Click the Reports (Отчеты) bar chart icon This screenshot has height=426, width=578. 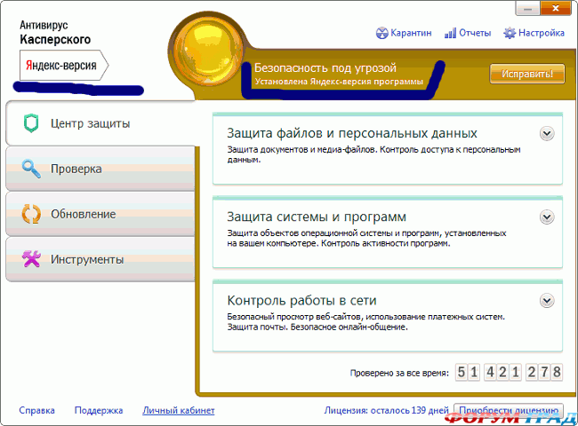tap(450, 33)
